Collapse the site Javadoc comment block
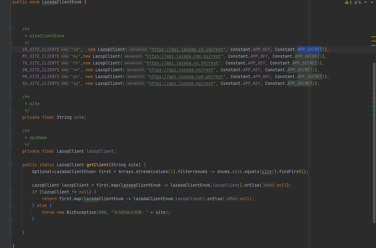This screenshot has width=376, height=248. coord(11,97)
